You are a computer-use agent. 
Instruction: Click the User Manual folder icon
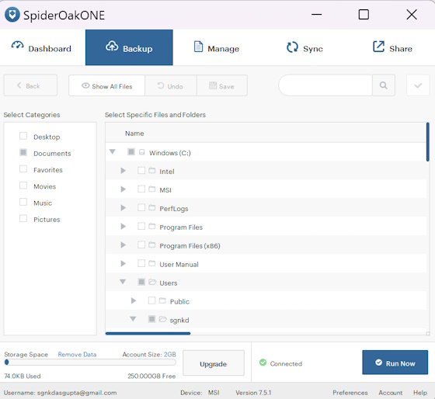pyautogui.click(x=151, y=263)
